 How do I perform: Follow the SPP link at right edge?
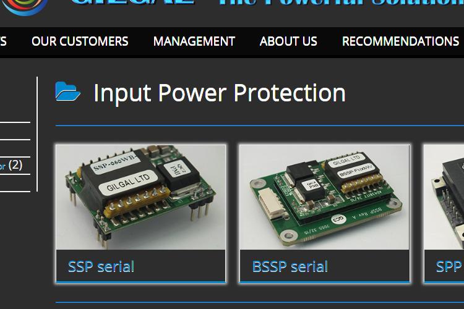coord(450,266)
